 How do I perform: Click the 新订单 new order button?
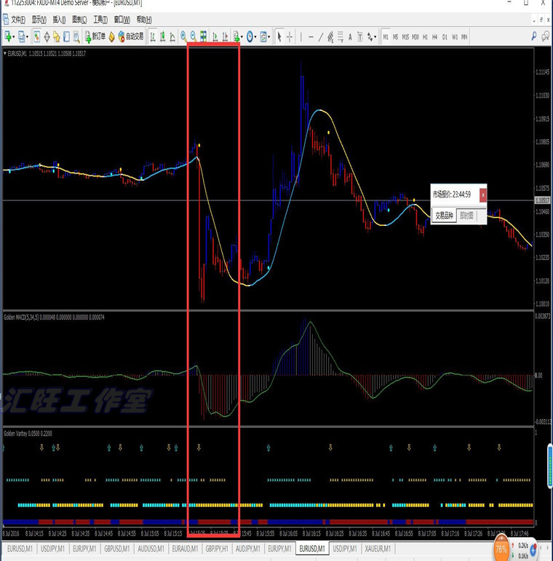tap(95, 36)
